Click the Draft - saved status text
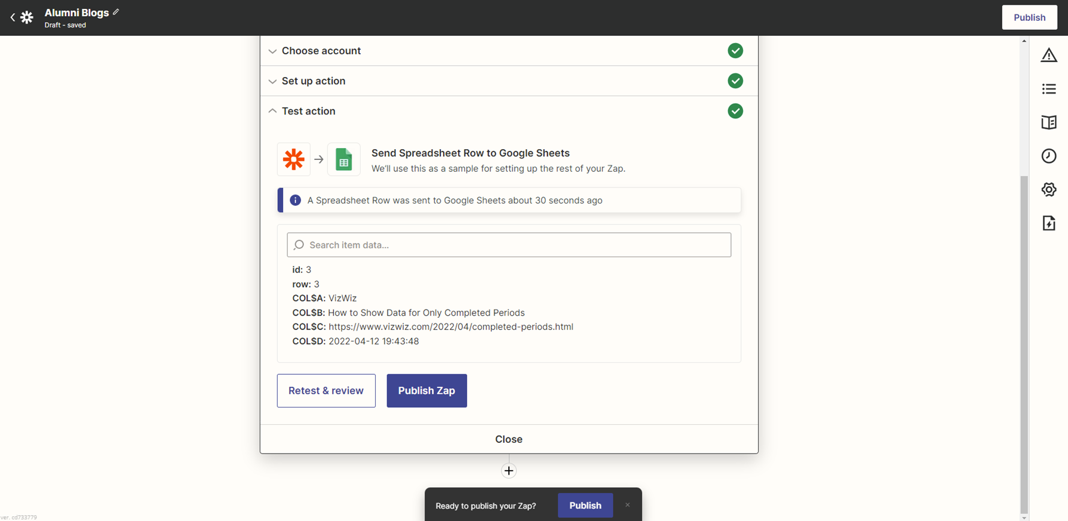Viewport: 1068px width, 521px height. (65, 25)
